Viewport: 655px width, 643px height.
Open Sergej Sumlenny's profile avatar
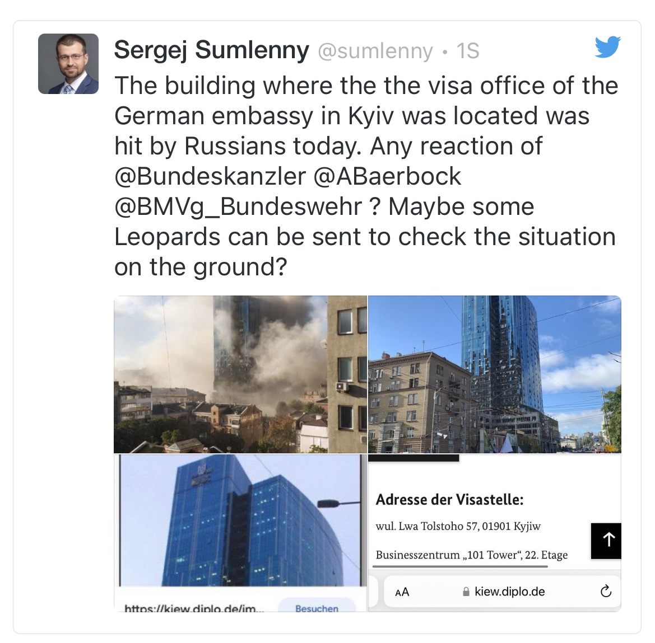[68, 64]
